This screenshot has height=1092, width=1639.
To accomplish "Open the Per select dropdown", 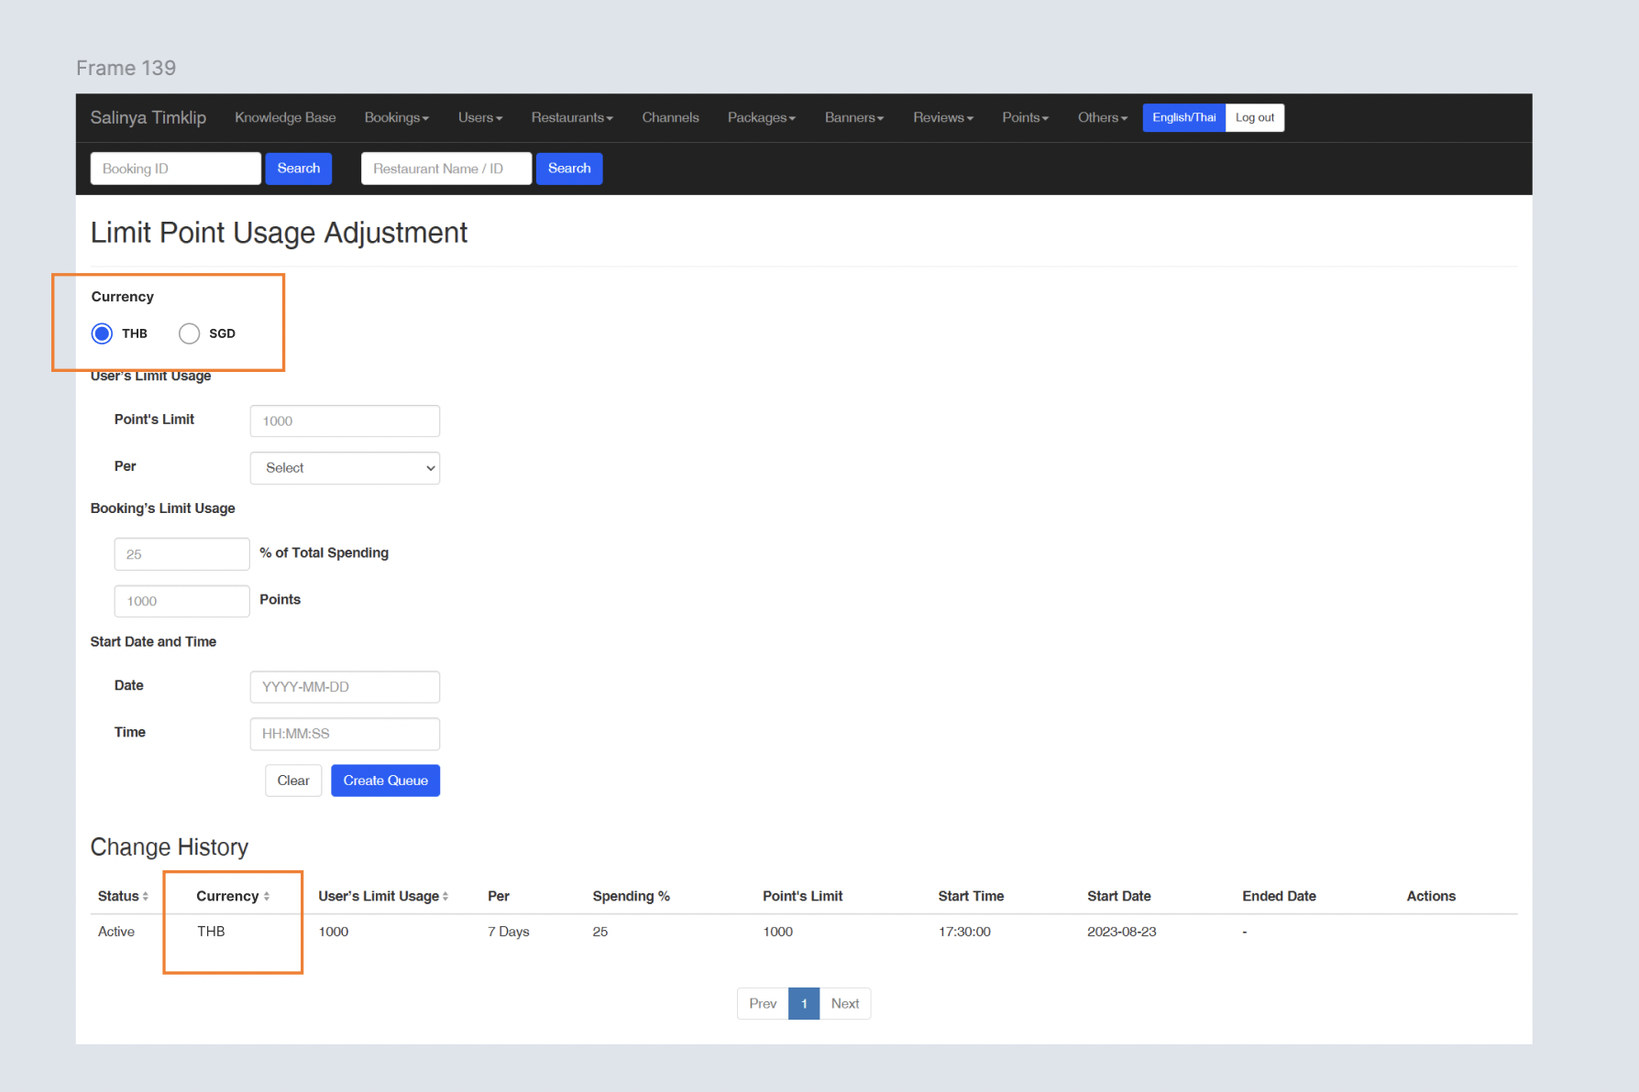I will pos(345,468).
